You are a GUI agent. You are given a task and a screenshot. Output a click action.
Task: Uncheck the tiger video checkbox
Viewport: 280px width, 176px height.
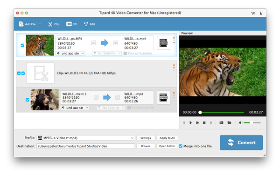(22, 45)
